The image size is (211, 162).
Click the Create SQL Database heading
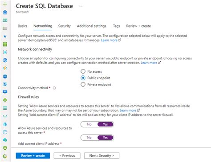[x=45, y=6]
